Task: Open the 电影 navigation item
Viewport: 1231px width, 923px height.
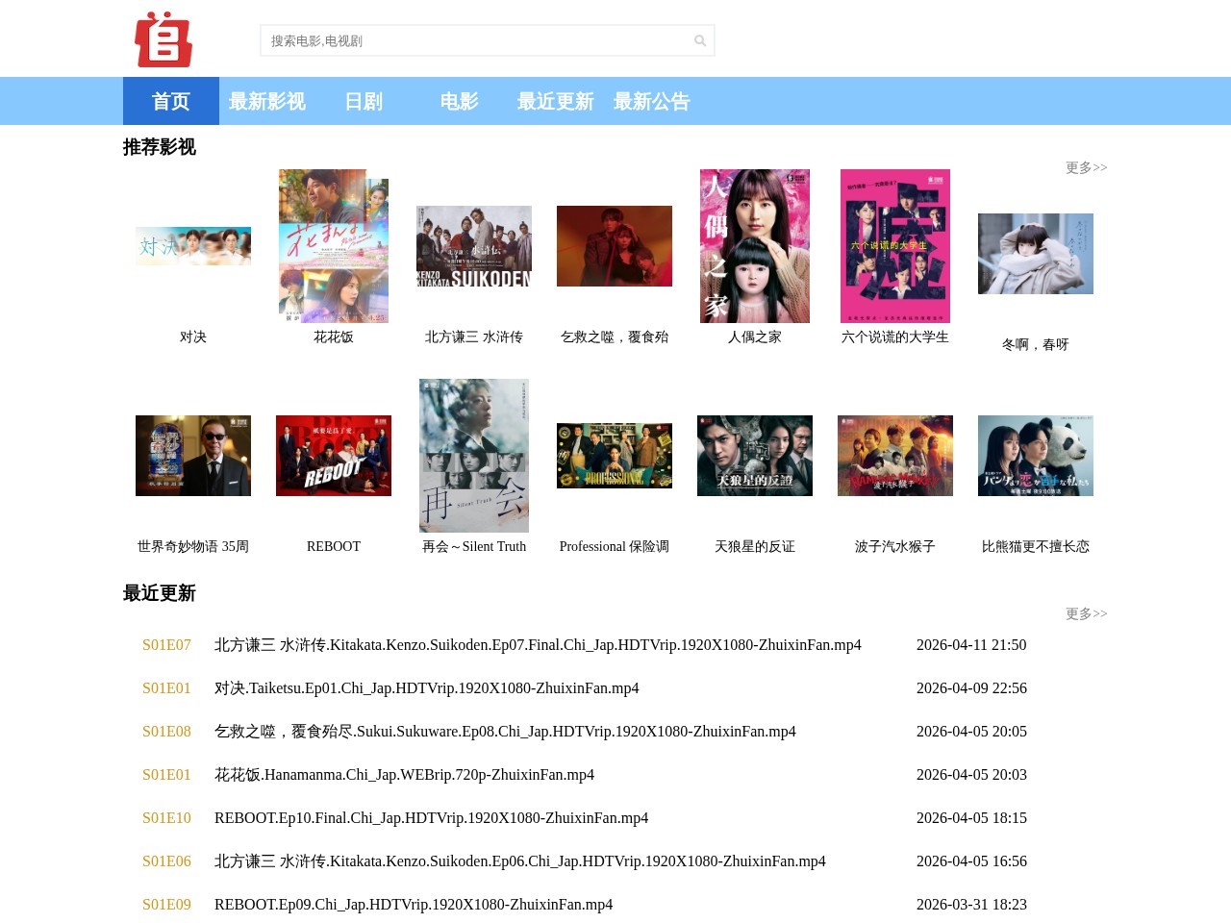Action: pos(459,101)
